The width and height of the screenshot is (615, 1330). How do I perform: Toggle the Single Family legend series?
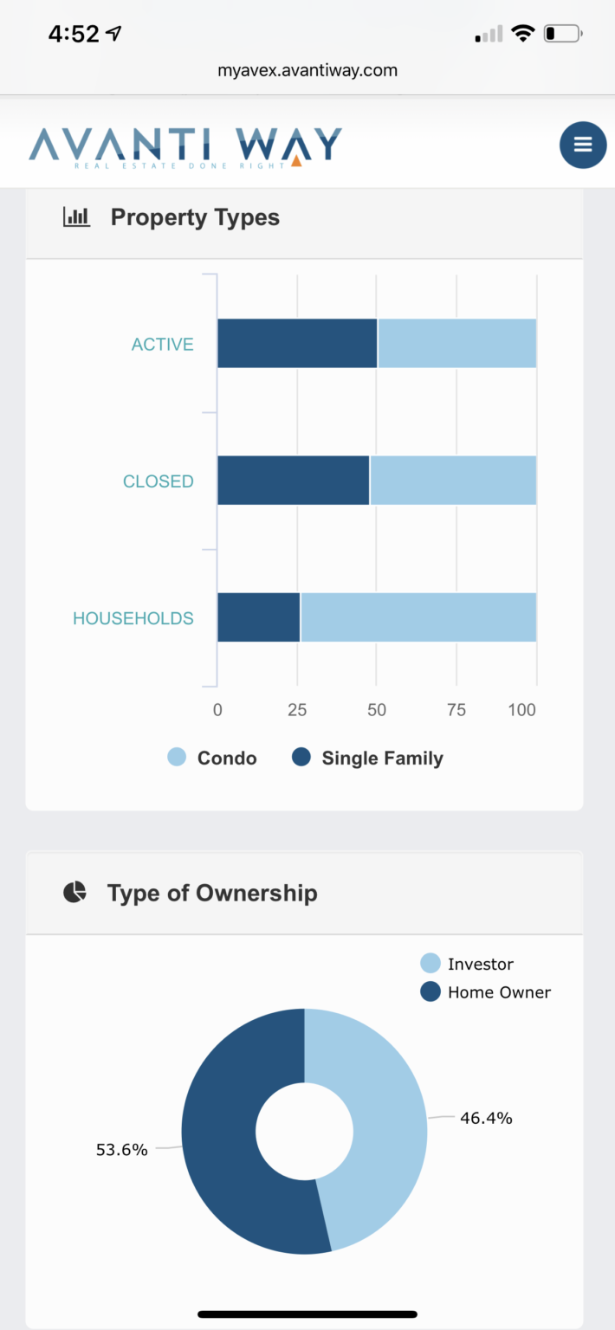[x=367, y=758]
